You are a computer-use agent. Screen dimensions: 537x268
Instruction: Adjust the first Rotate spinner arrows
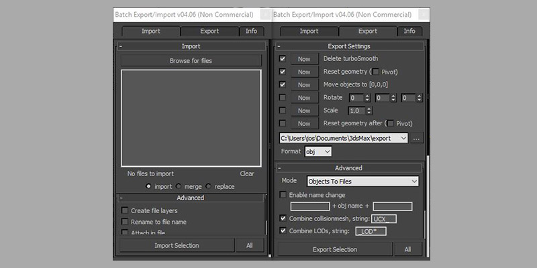[x=367, y=98]
